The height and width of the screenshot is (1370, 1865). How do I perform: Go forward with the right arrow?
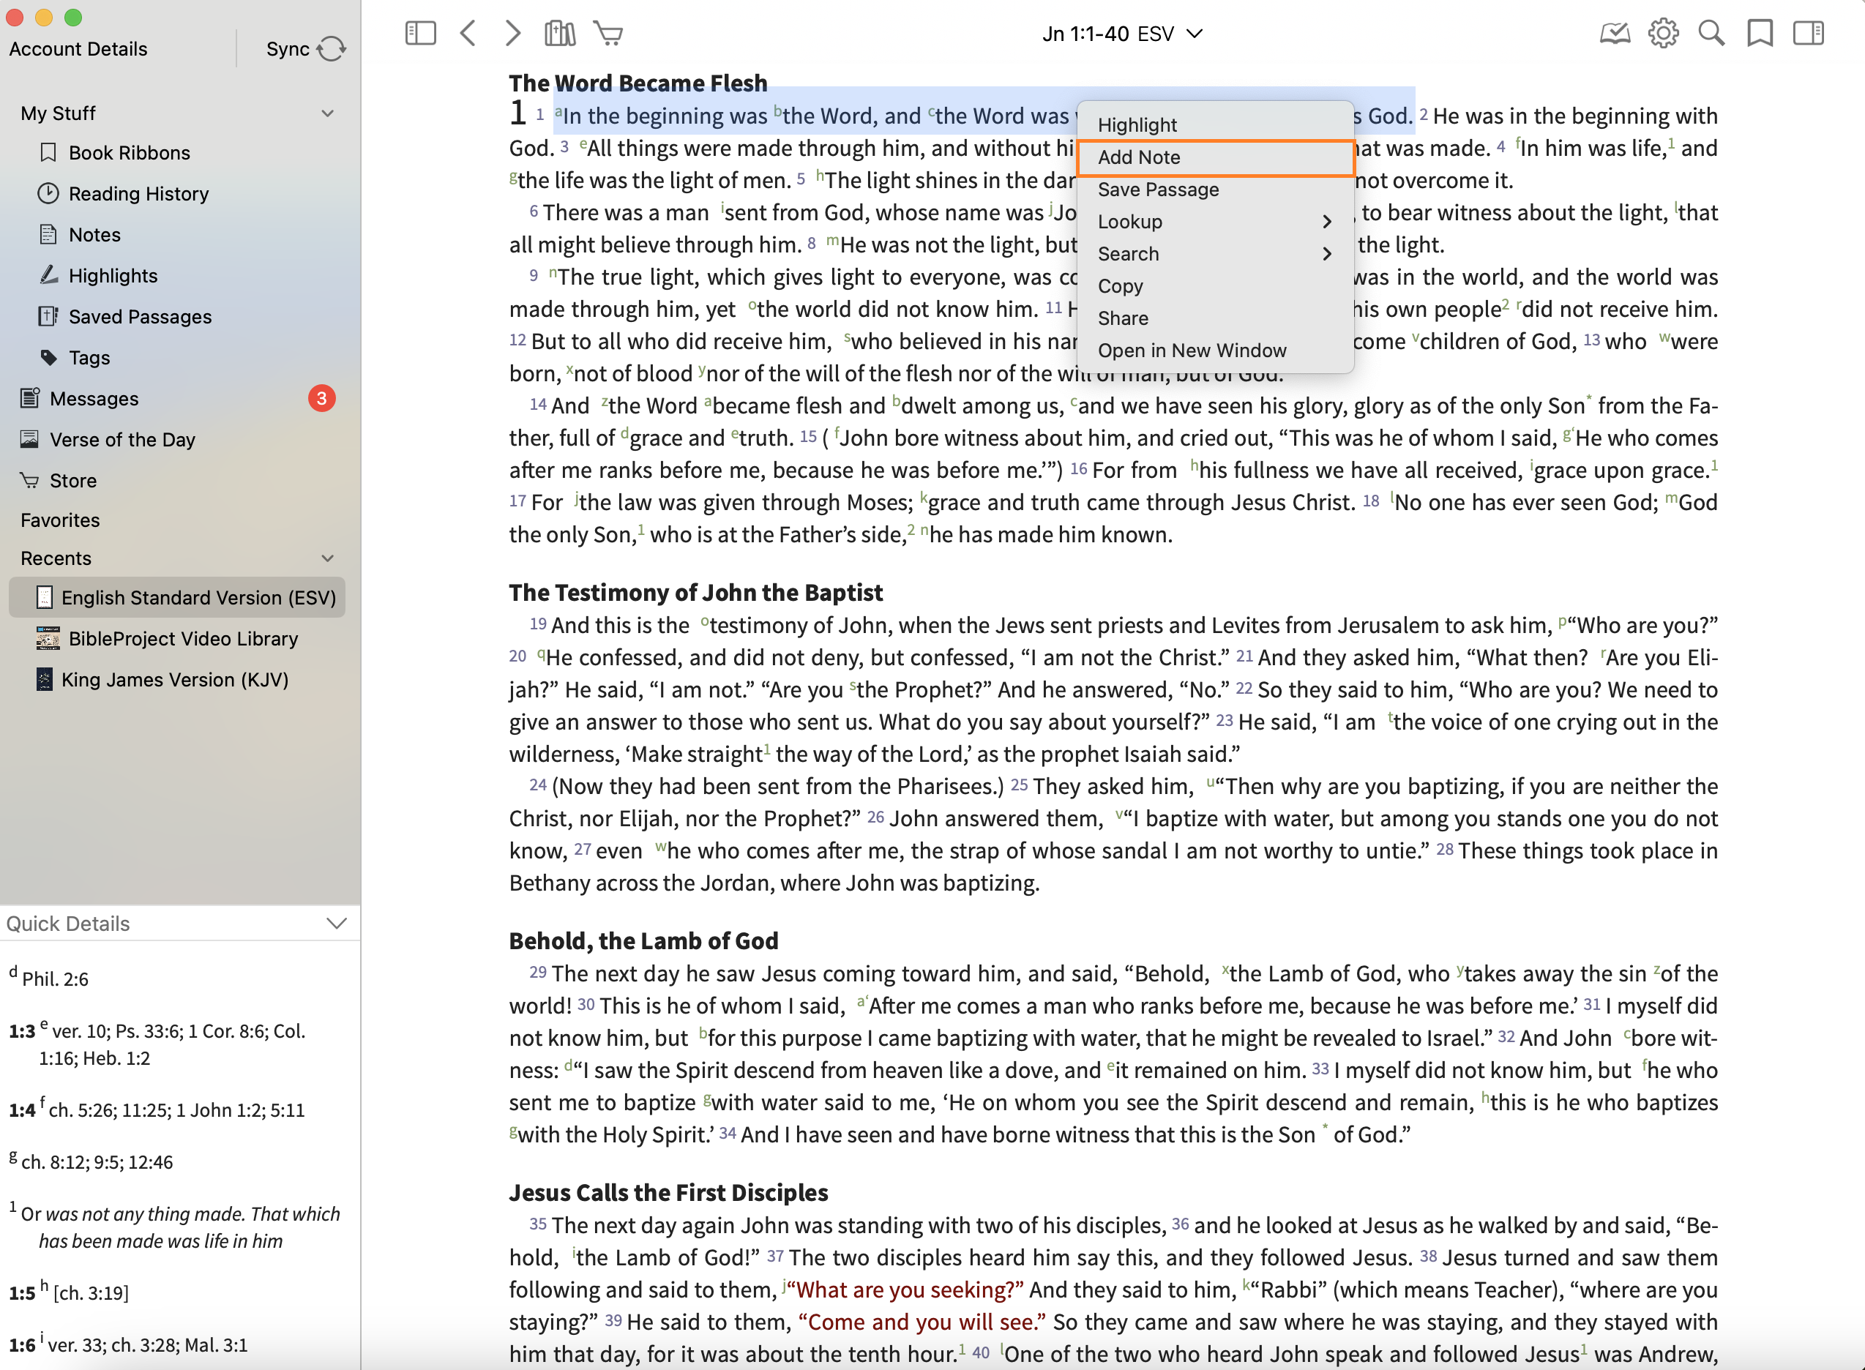coord(513,33)
